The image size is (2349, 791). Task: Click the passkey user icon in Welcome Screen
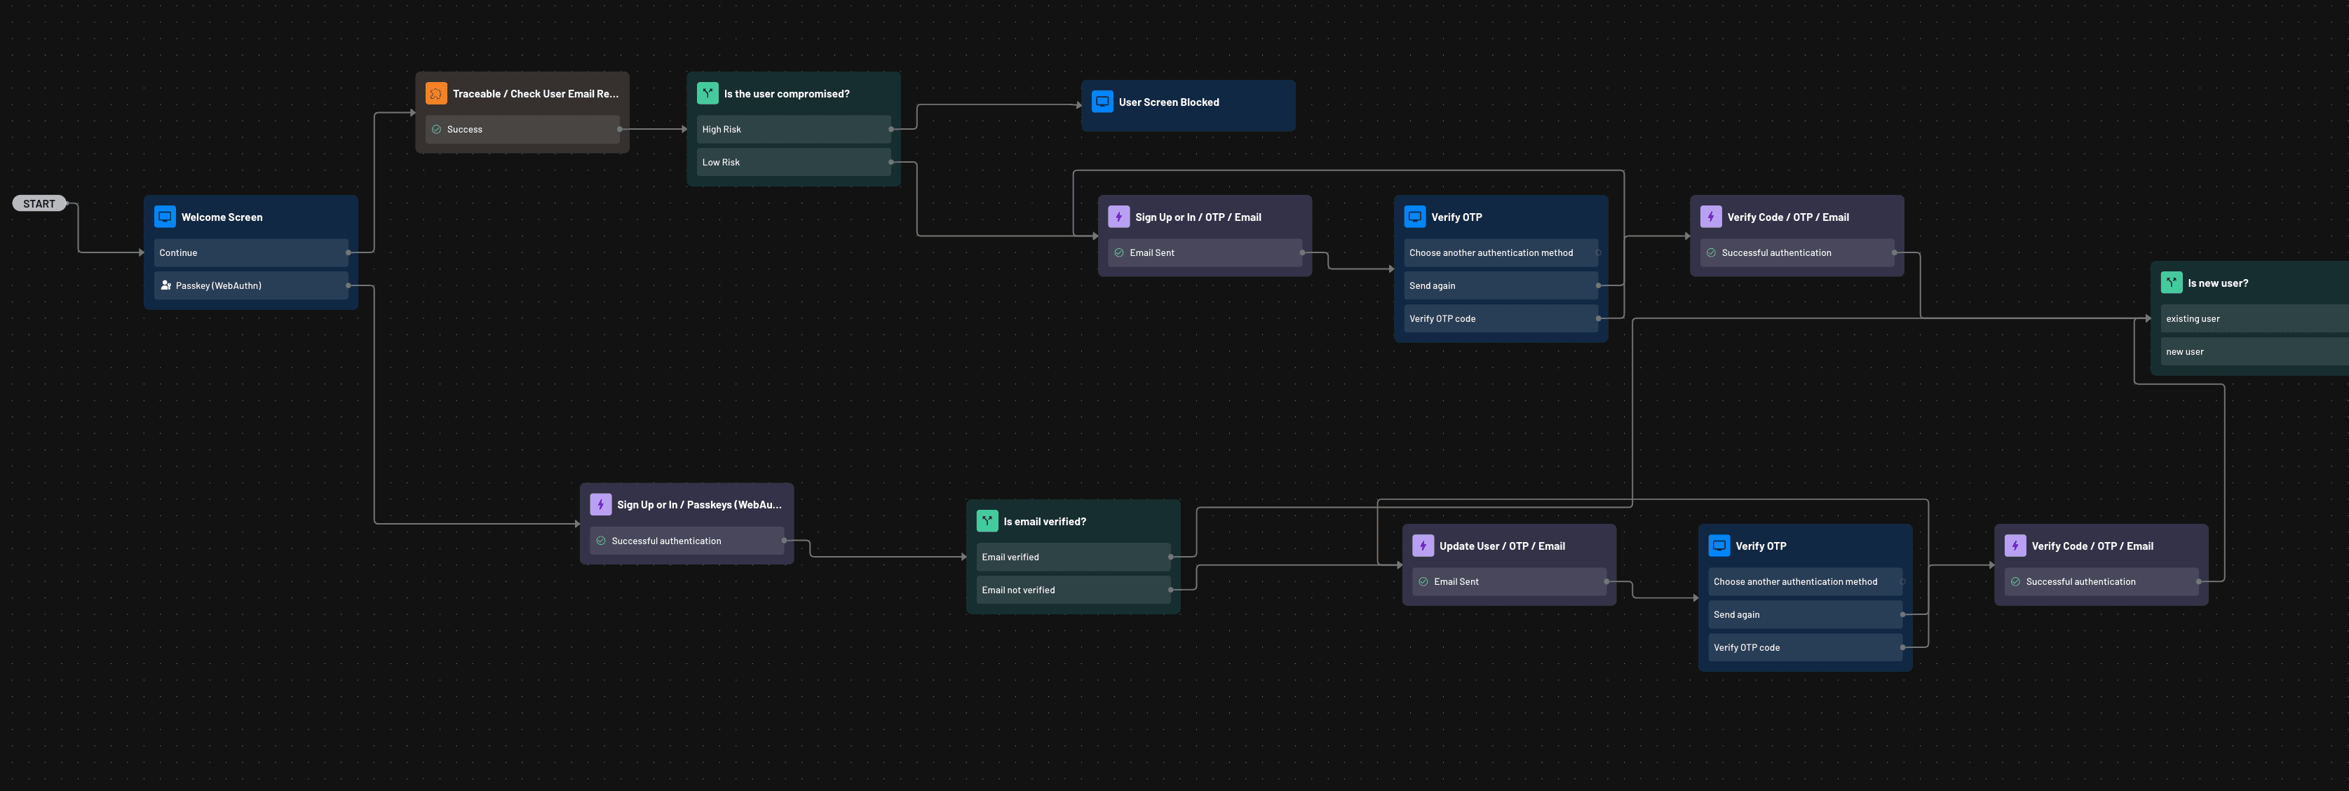click(x=166, y=285)
